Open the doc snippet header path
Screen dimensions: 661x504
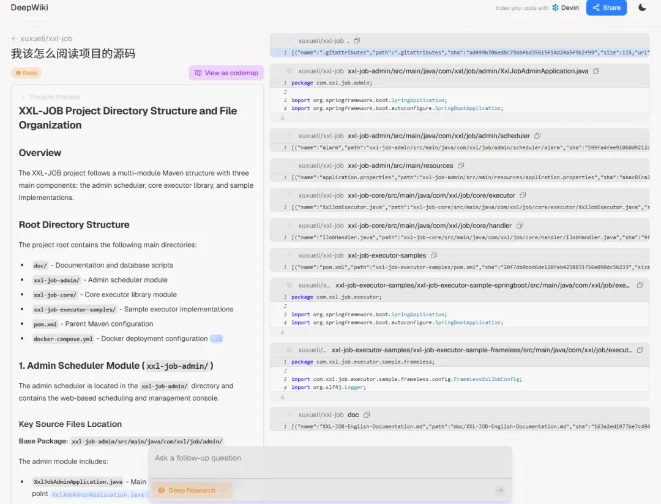pyautogui.click(x=353, y=415)
